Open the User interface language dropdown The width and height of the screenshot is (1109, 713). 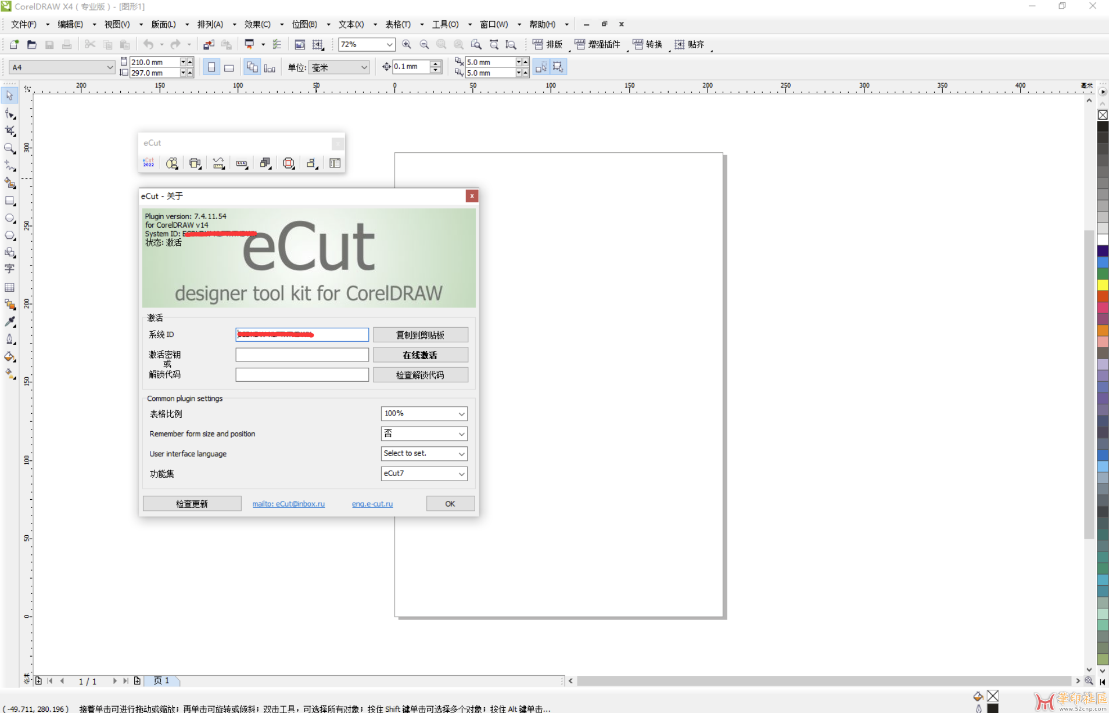click(x=424, y=453)
